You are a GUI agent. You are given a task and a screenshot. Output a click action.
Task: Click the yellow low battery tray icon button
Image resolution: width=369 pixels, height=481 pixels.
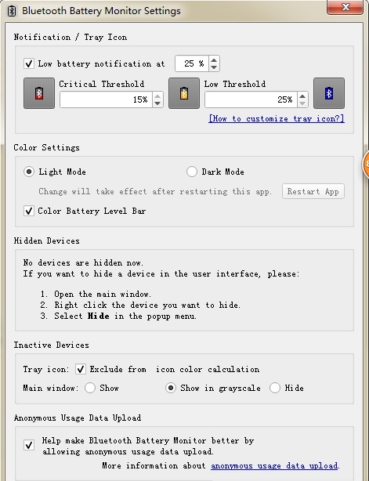coord(184,93)
